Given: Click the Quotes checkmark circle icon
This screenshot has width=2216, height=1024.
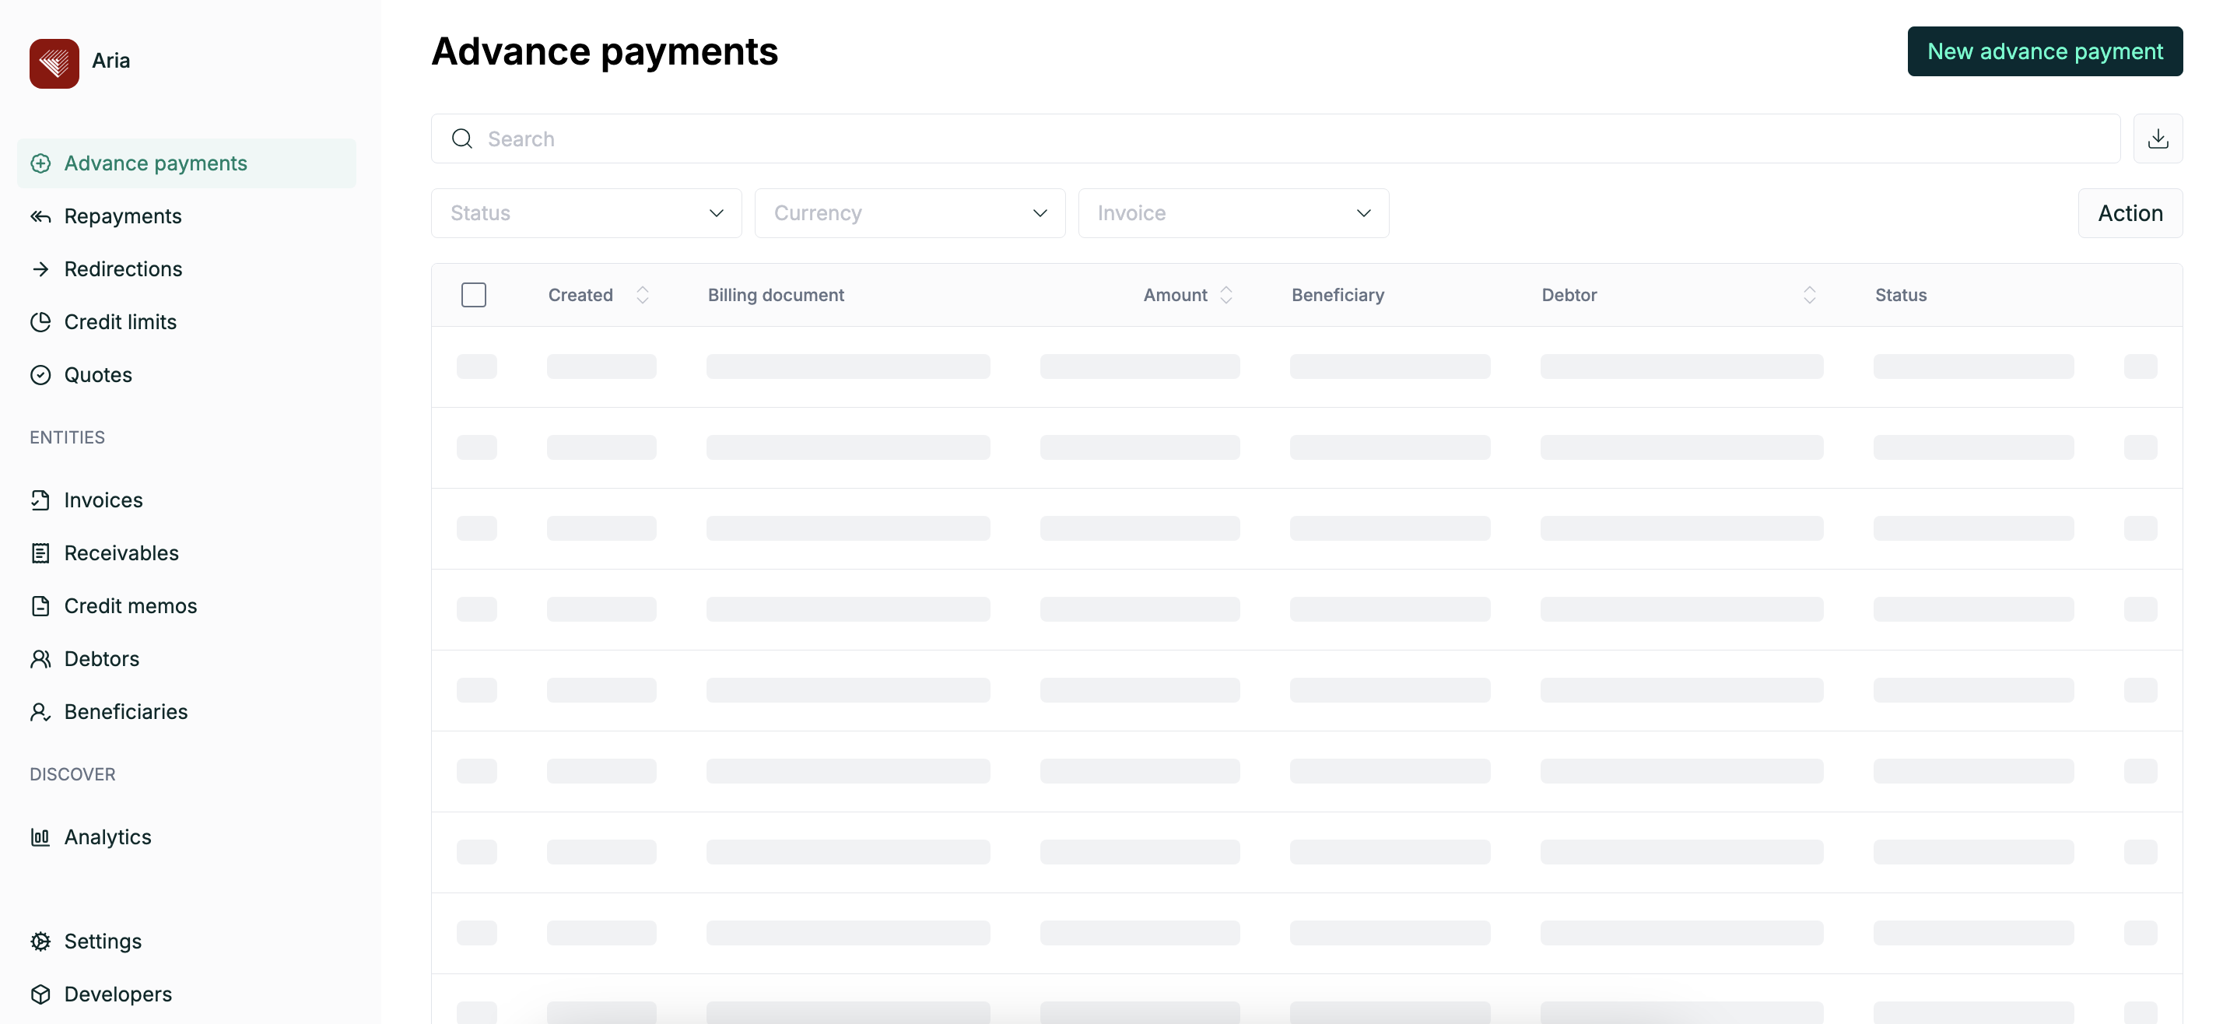Looking at the screenshot, I should point(40,375).
